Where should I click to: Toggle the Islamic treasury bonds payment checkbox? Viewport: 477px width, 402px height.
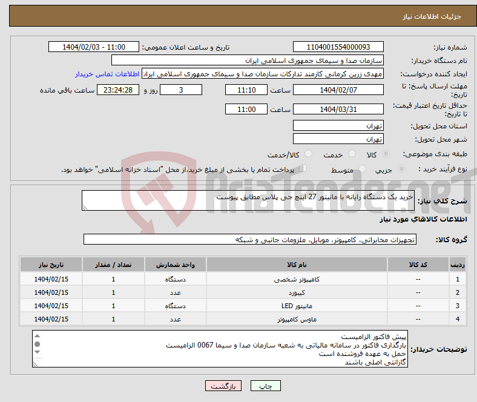pyautogui.click(x=303, y=168)
